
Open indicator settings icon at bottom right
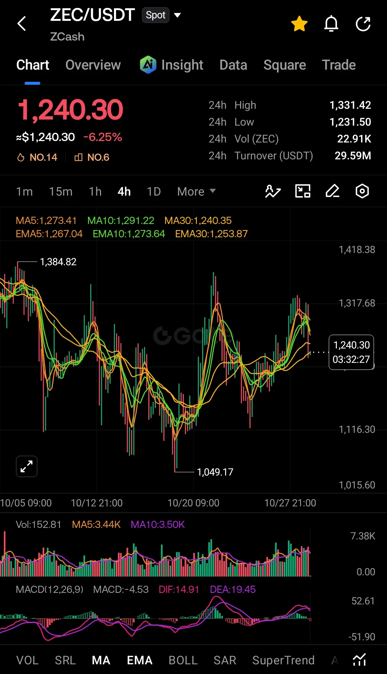pos(359,660)
